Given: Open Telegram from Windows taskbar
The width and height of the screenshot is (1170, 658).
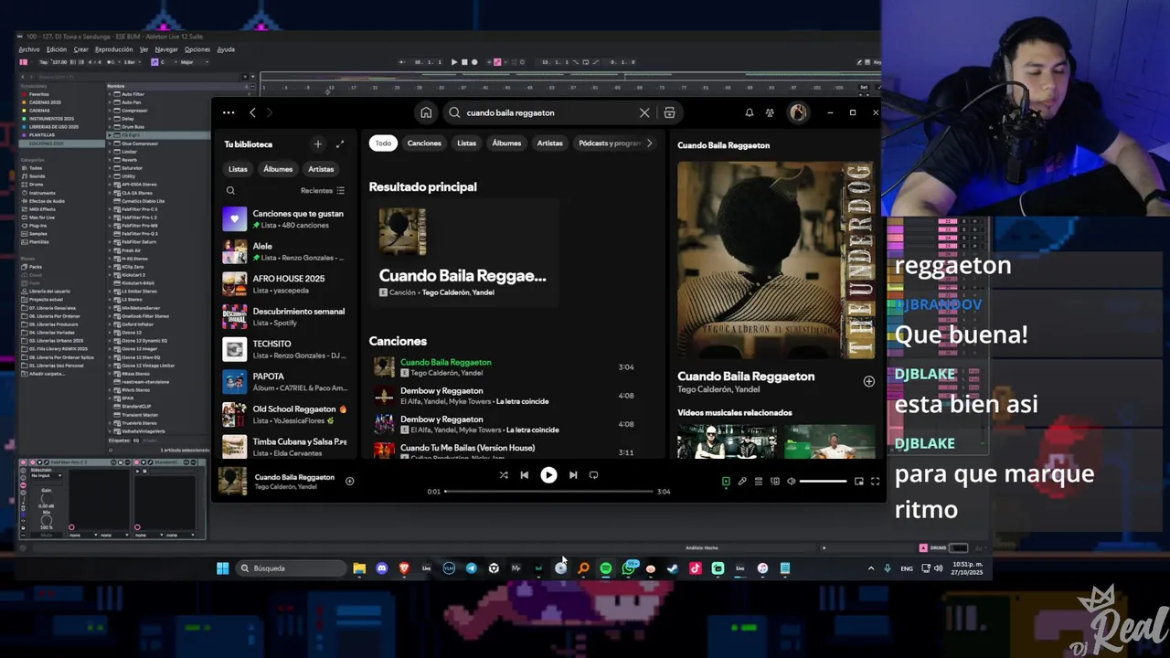Looking at the screenshot, I should (x=471, y=568).
